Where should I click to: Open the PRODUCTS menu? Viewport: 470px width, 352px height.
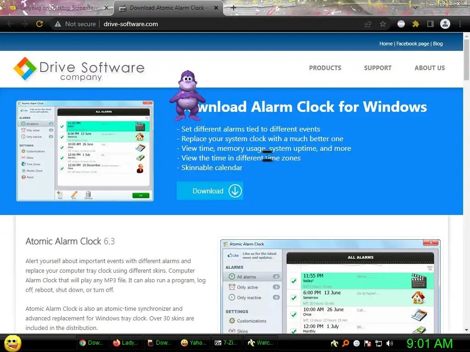tap(325, 68)
